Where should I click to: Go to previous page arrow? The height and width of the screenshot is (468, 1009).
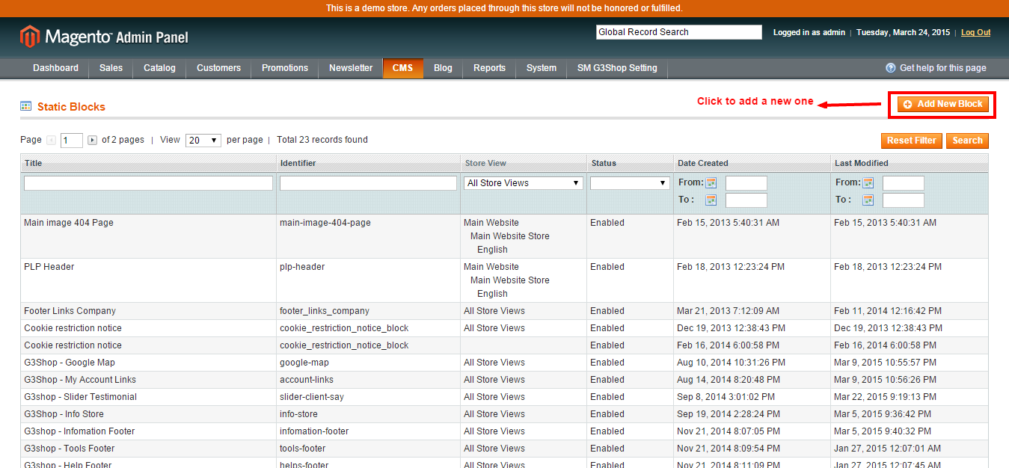pos(51,141)
